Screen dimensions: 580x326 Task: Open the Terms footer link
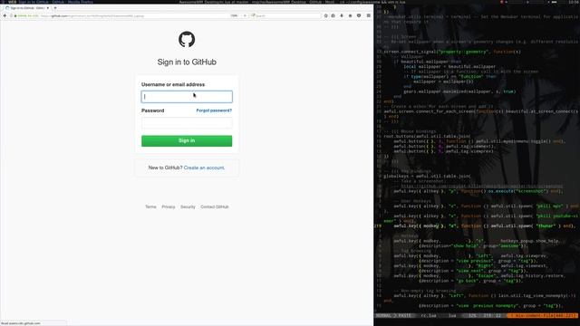click(150, 207)
